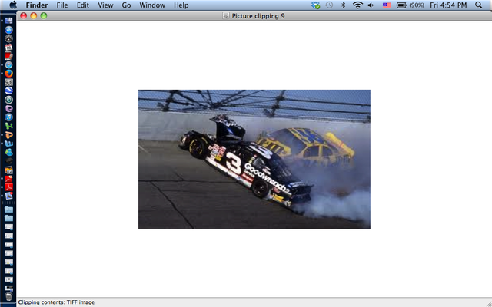492x307 pixels.
Task: Open Google Earth icon in Dock
Action: point(8,91)
